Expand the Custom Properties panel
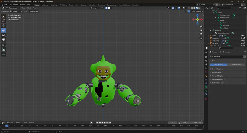This screenshot has width=247, height=133. 228,83
